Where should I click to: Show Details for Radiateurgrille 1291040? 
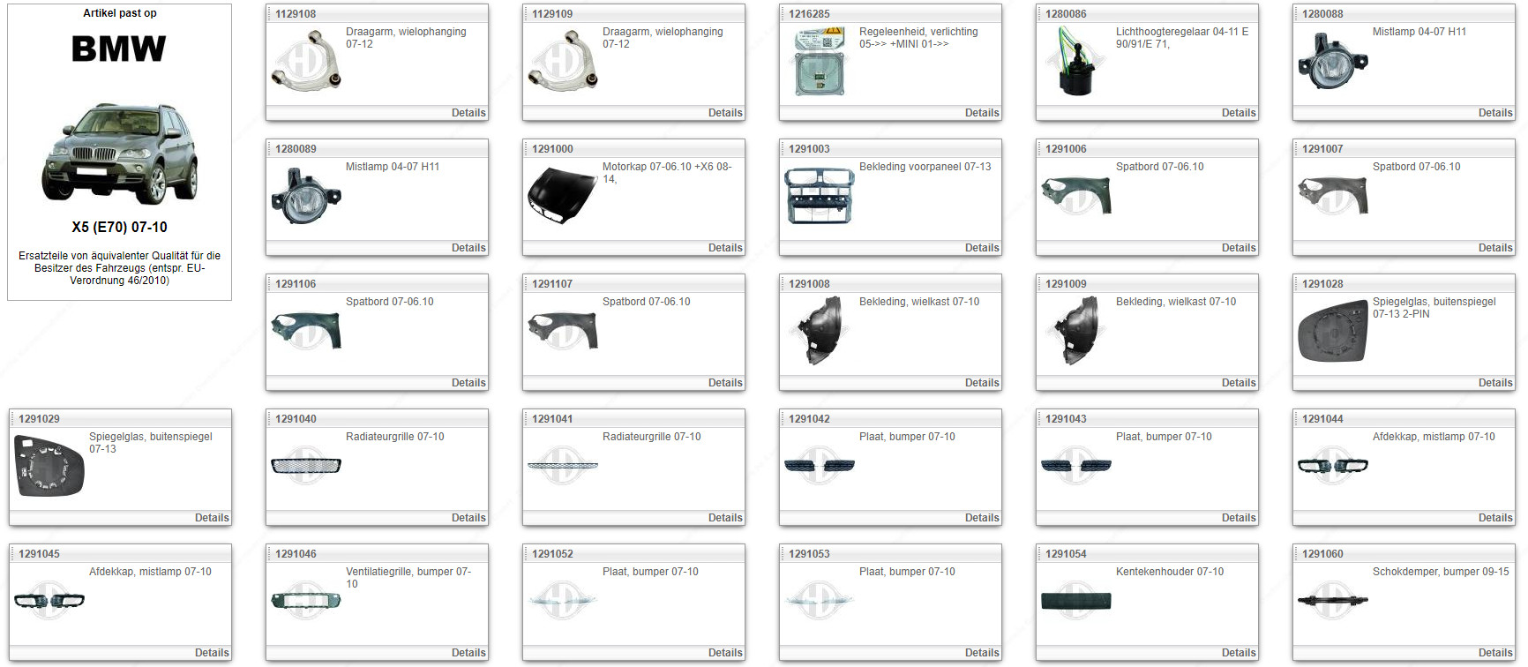[x=468, y=518]
